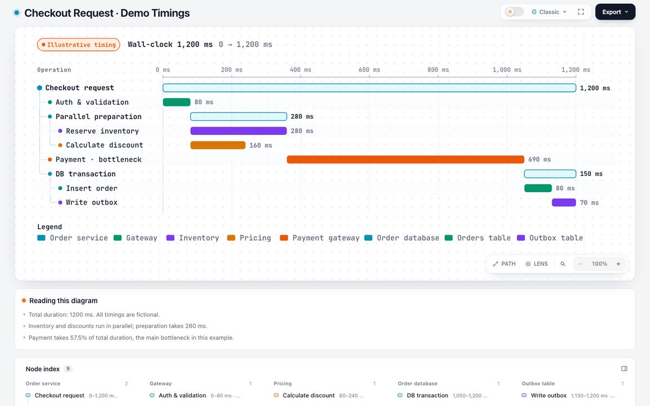Click the Payment gateway legend swatch

[x=284, y=238]
